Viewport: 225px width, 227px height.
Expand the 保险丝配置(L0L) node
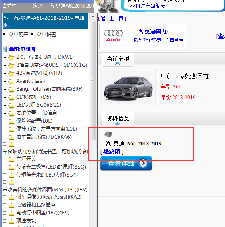click(x=5, y=121)
